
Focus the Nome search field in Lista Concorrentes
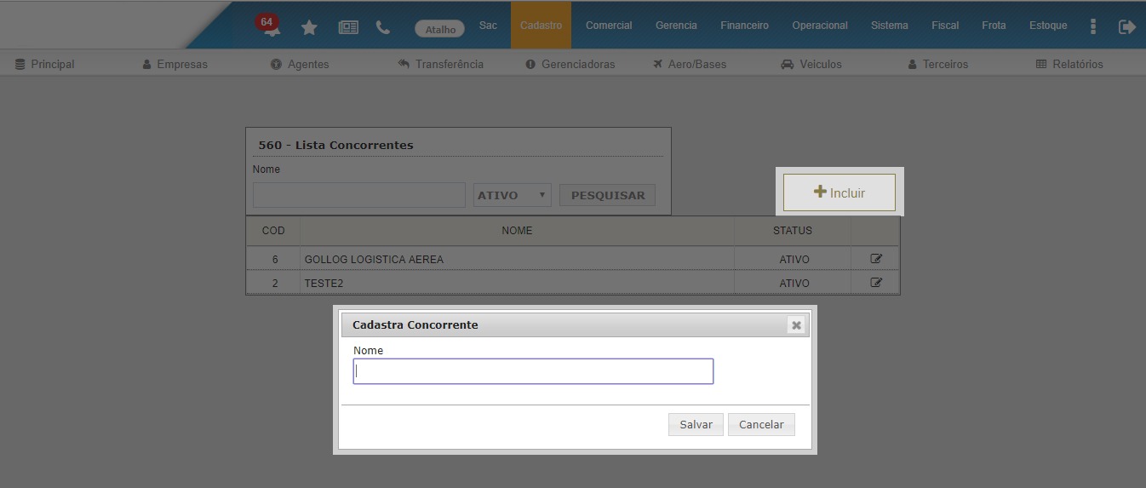pyautogui.click(x=359, y=195)
